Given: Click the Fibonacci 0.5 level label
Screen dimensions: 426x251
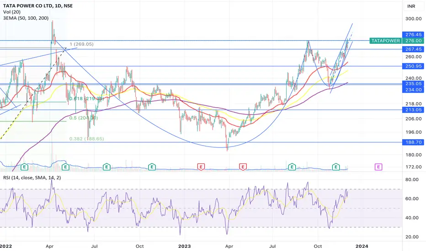Looking at the screenshot, I should pos(83,118).
